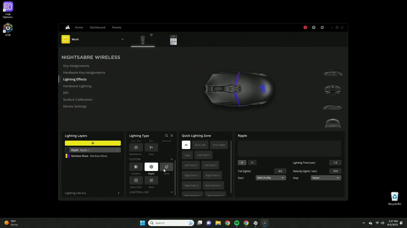Toggle the Logo lighting zone
Viewport: 407px width, 228px height.
[x=187, y=155]
